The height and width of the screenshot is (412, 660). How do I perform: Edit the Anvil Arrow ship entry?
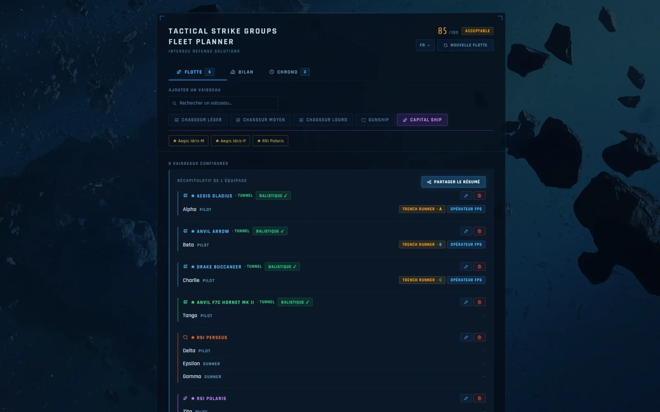pyautogui.click(x=466, y=231)
